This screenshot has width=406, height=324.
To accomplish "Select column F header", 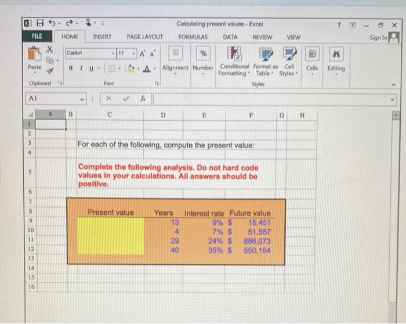I will (x=251, y=115).
